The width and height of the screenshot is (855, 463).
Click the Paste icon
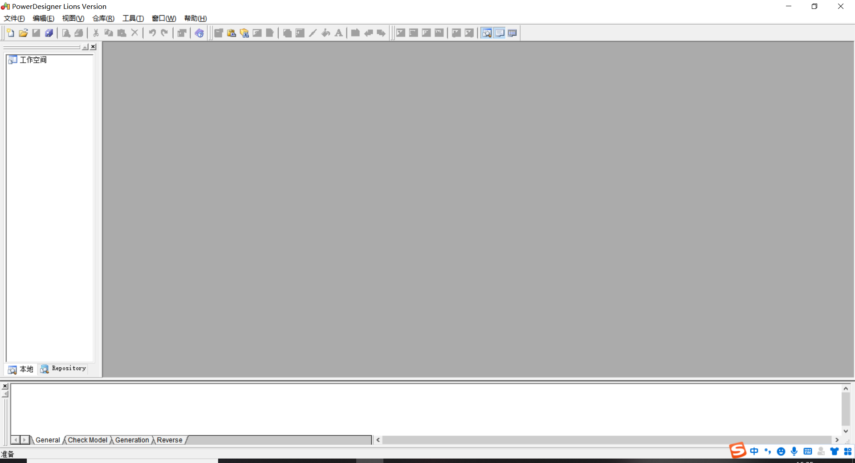coord(122,33)
